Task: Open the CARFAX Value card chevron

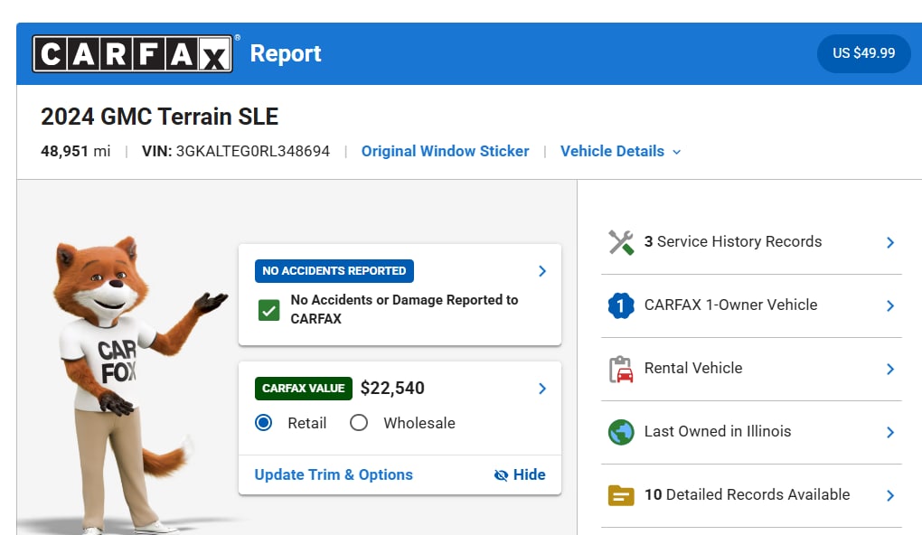Action: tap(542, 389)
